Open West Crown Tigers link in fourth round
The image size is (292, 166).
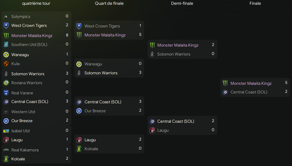click(29, 25)
